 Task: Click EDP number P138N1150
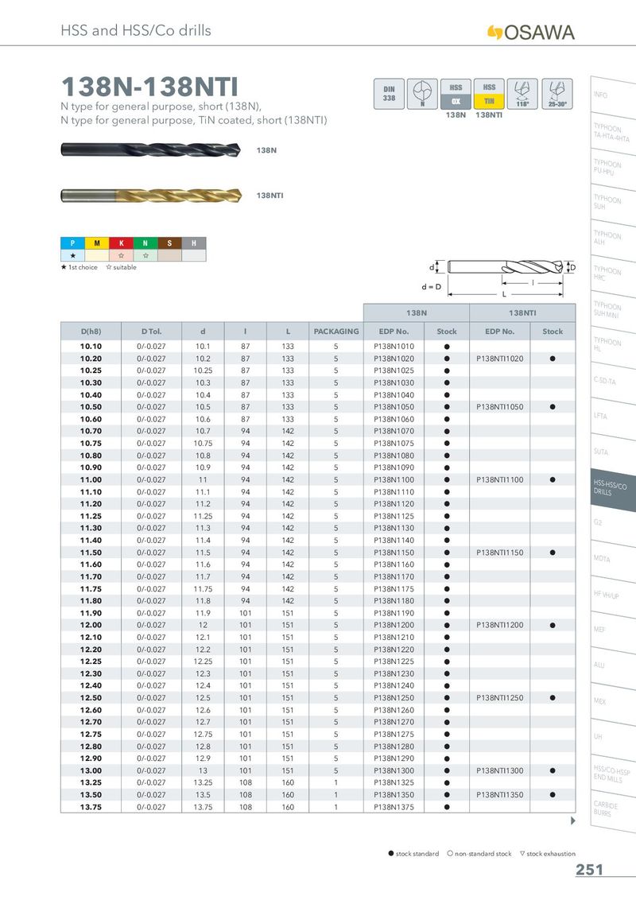click(394, 553)
